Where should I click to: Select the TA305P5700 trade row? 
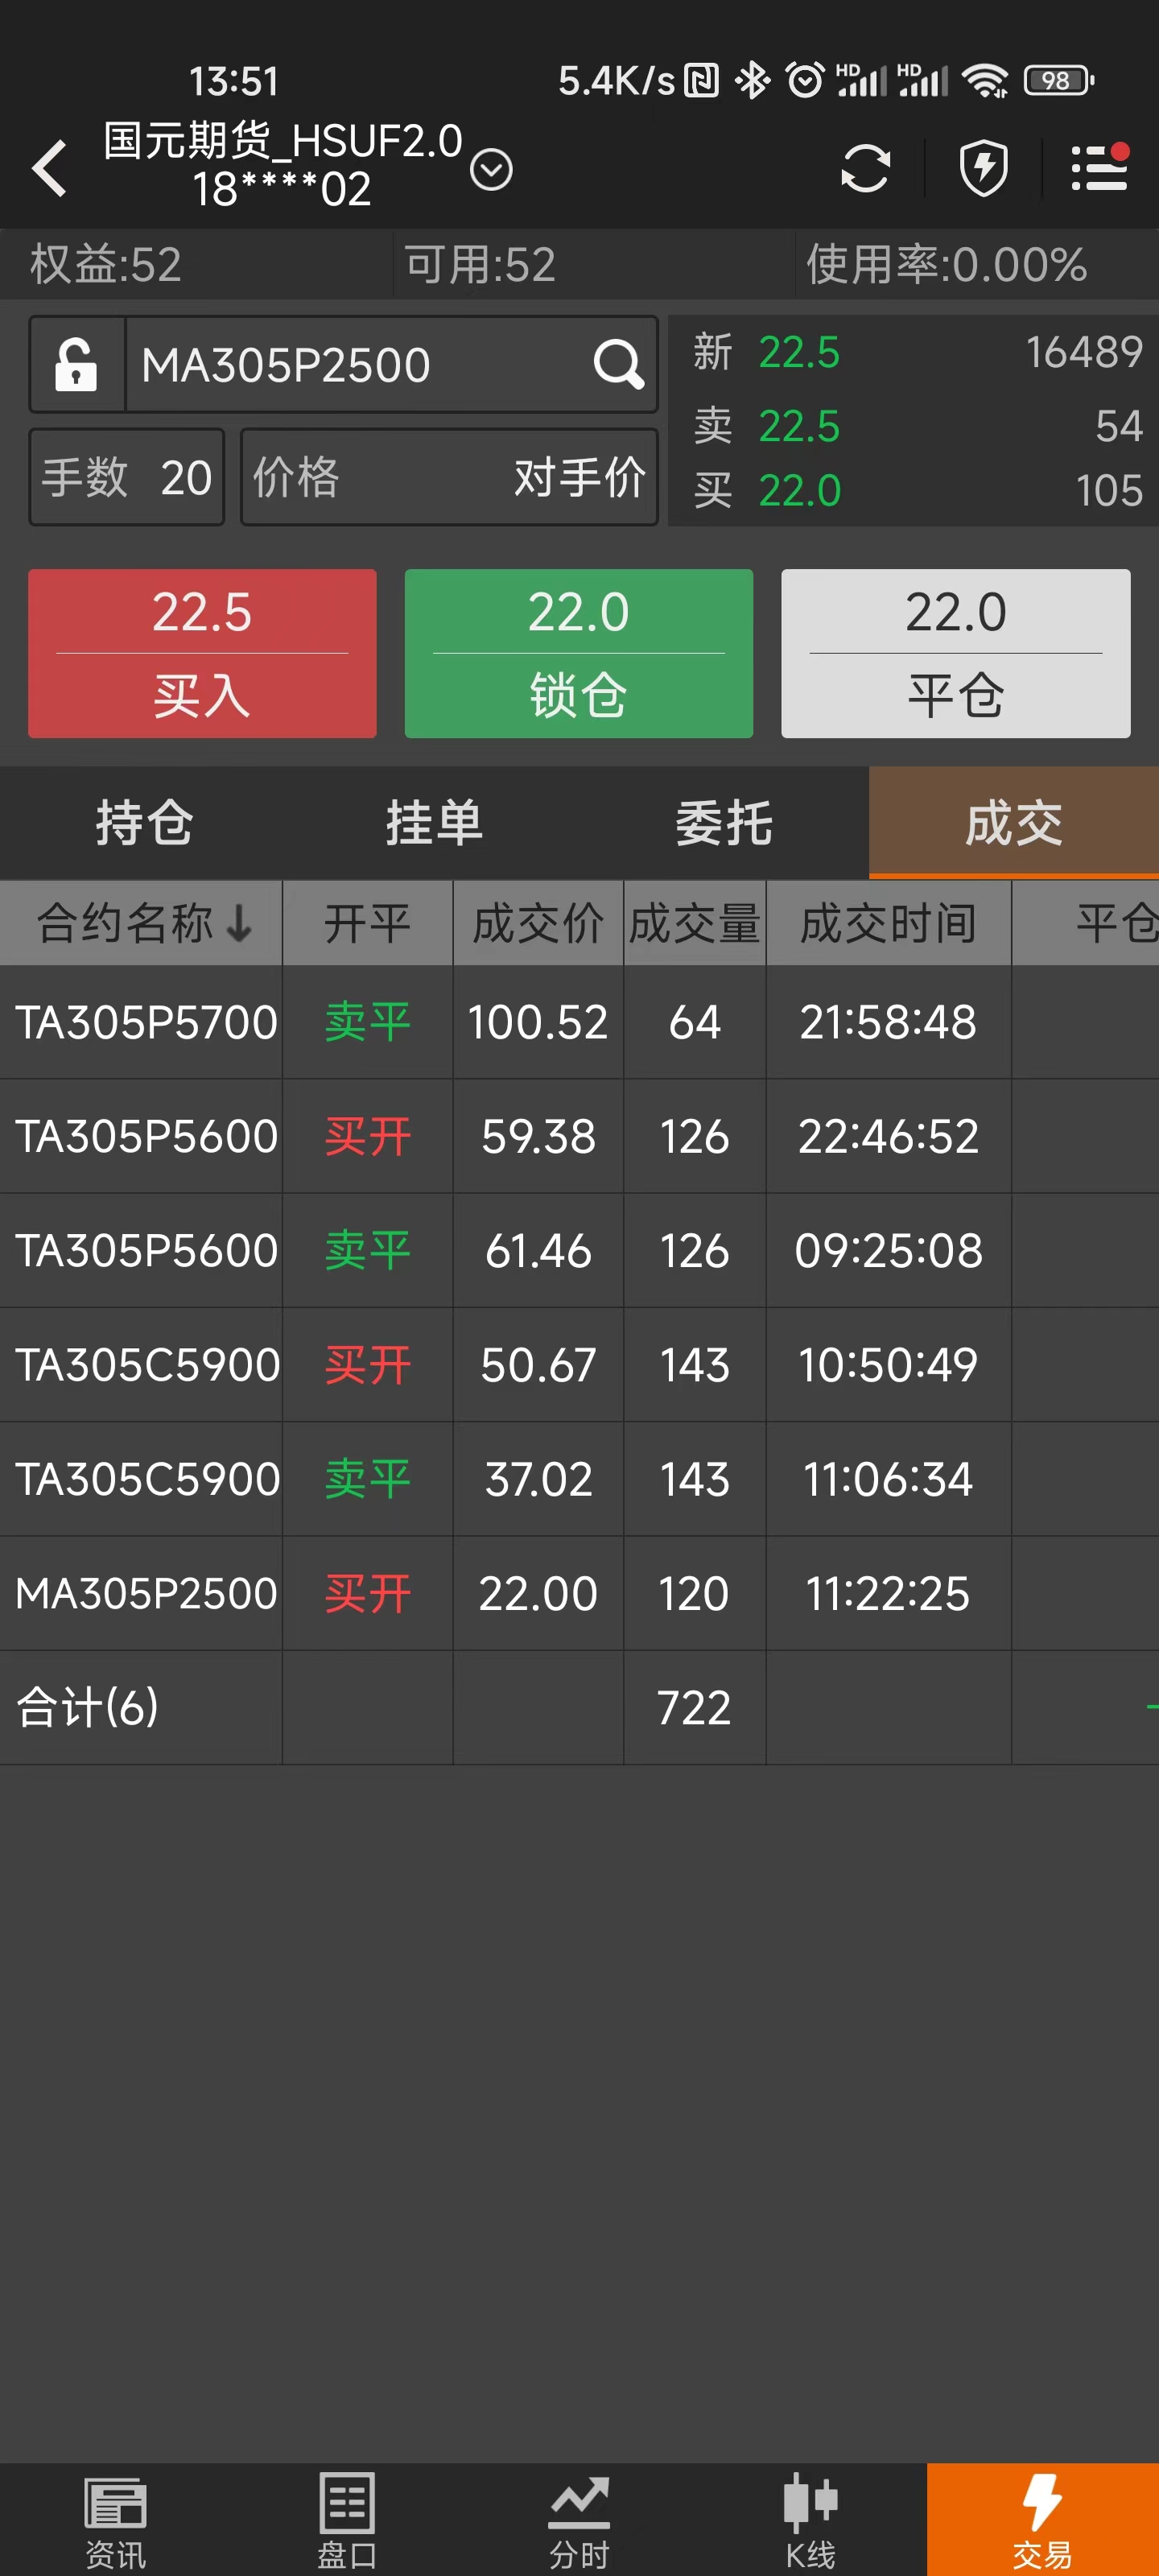pyautogui.click(x=579, y=1022)
